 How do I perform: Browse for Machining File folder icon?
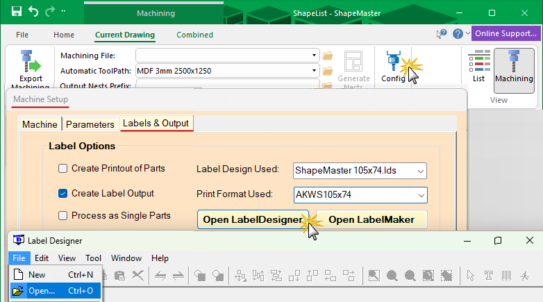(328, 56)
